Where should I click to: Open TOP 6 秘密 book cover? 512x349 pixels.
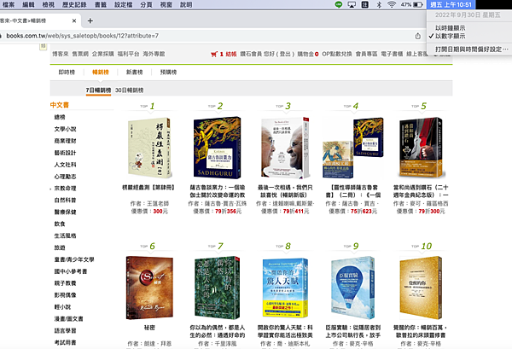pyautogui.click(x=149, y=288)
